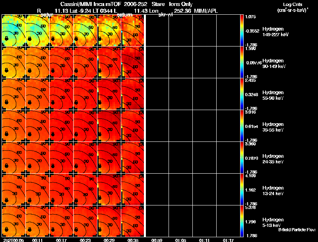Viewport: 318px width, 242px height.
Task: Click the '1.075' color scale maximum
Action: (251, 17)
